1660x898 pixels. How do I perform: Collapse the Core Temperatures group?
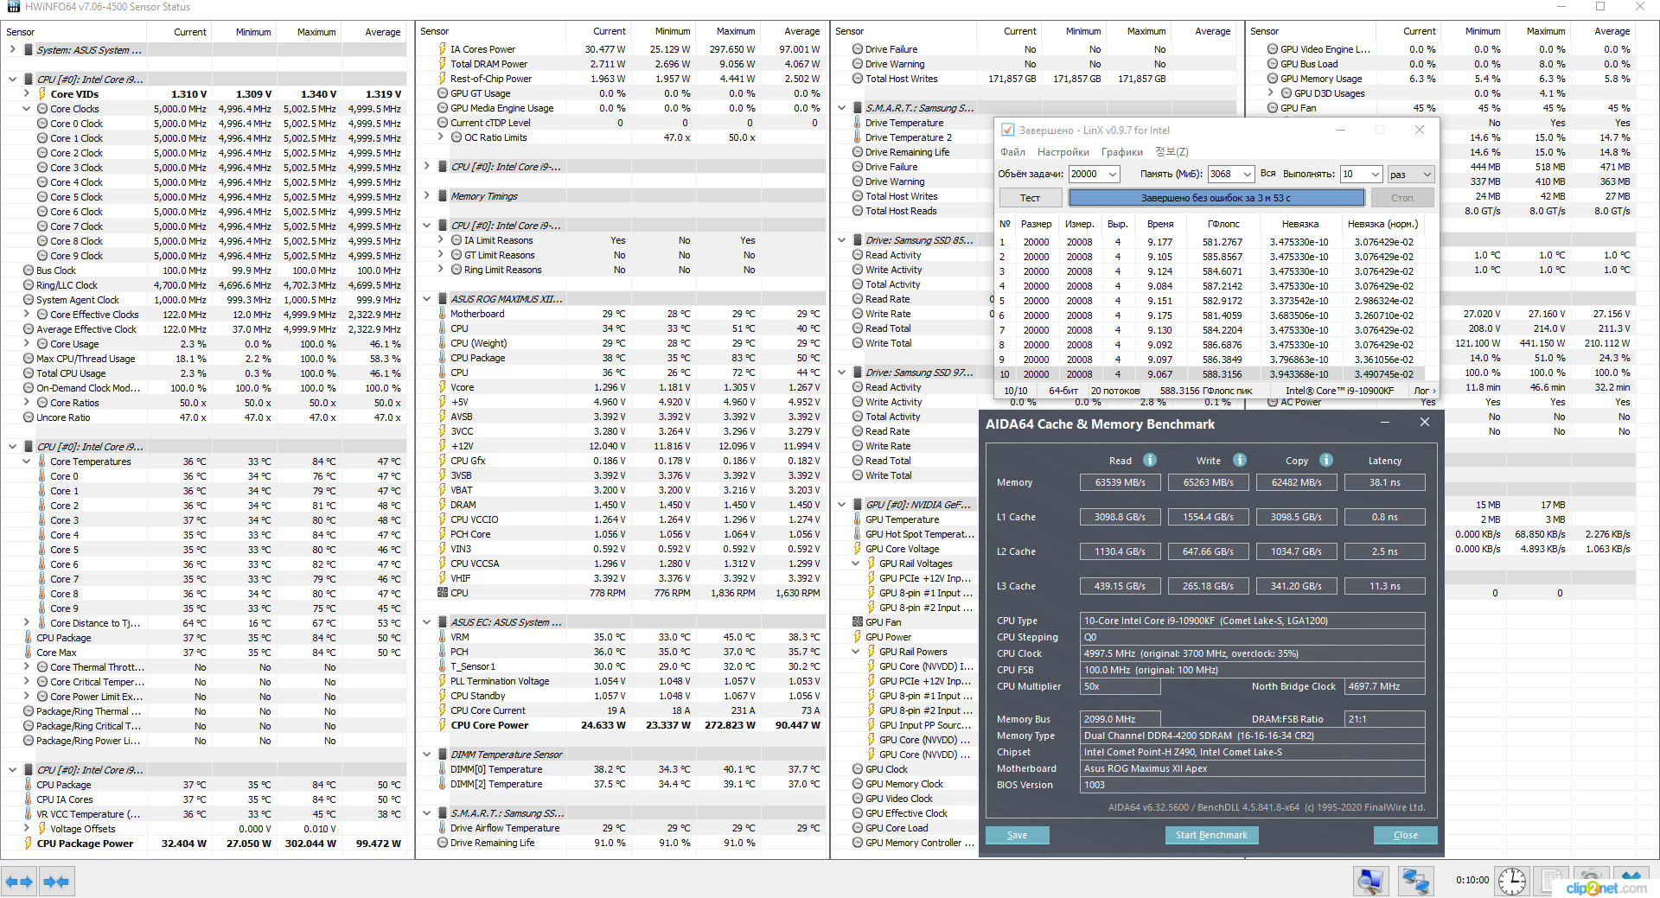(x=27, y=462)
